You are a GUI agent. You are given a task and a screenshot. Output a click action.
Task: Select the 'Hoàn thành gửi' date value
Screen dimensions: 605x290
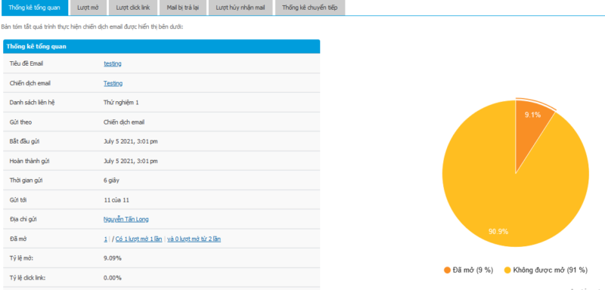pyautogui.click(x=130, y=161)
